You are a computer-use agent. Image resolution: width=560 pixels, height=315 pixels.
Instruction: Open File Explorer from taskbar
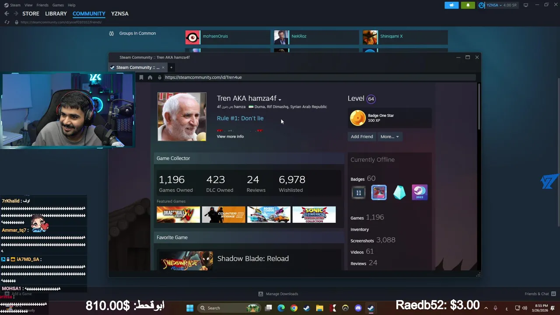click(x=320, y=308)
